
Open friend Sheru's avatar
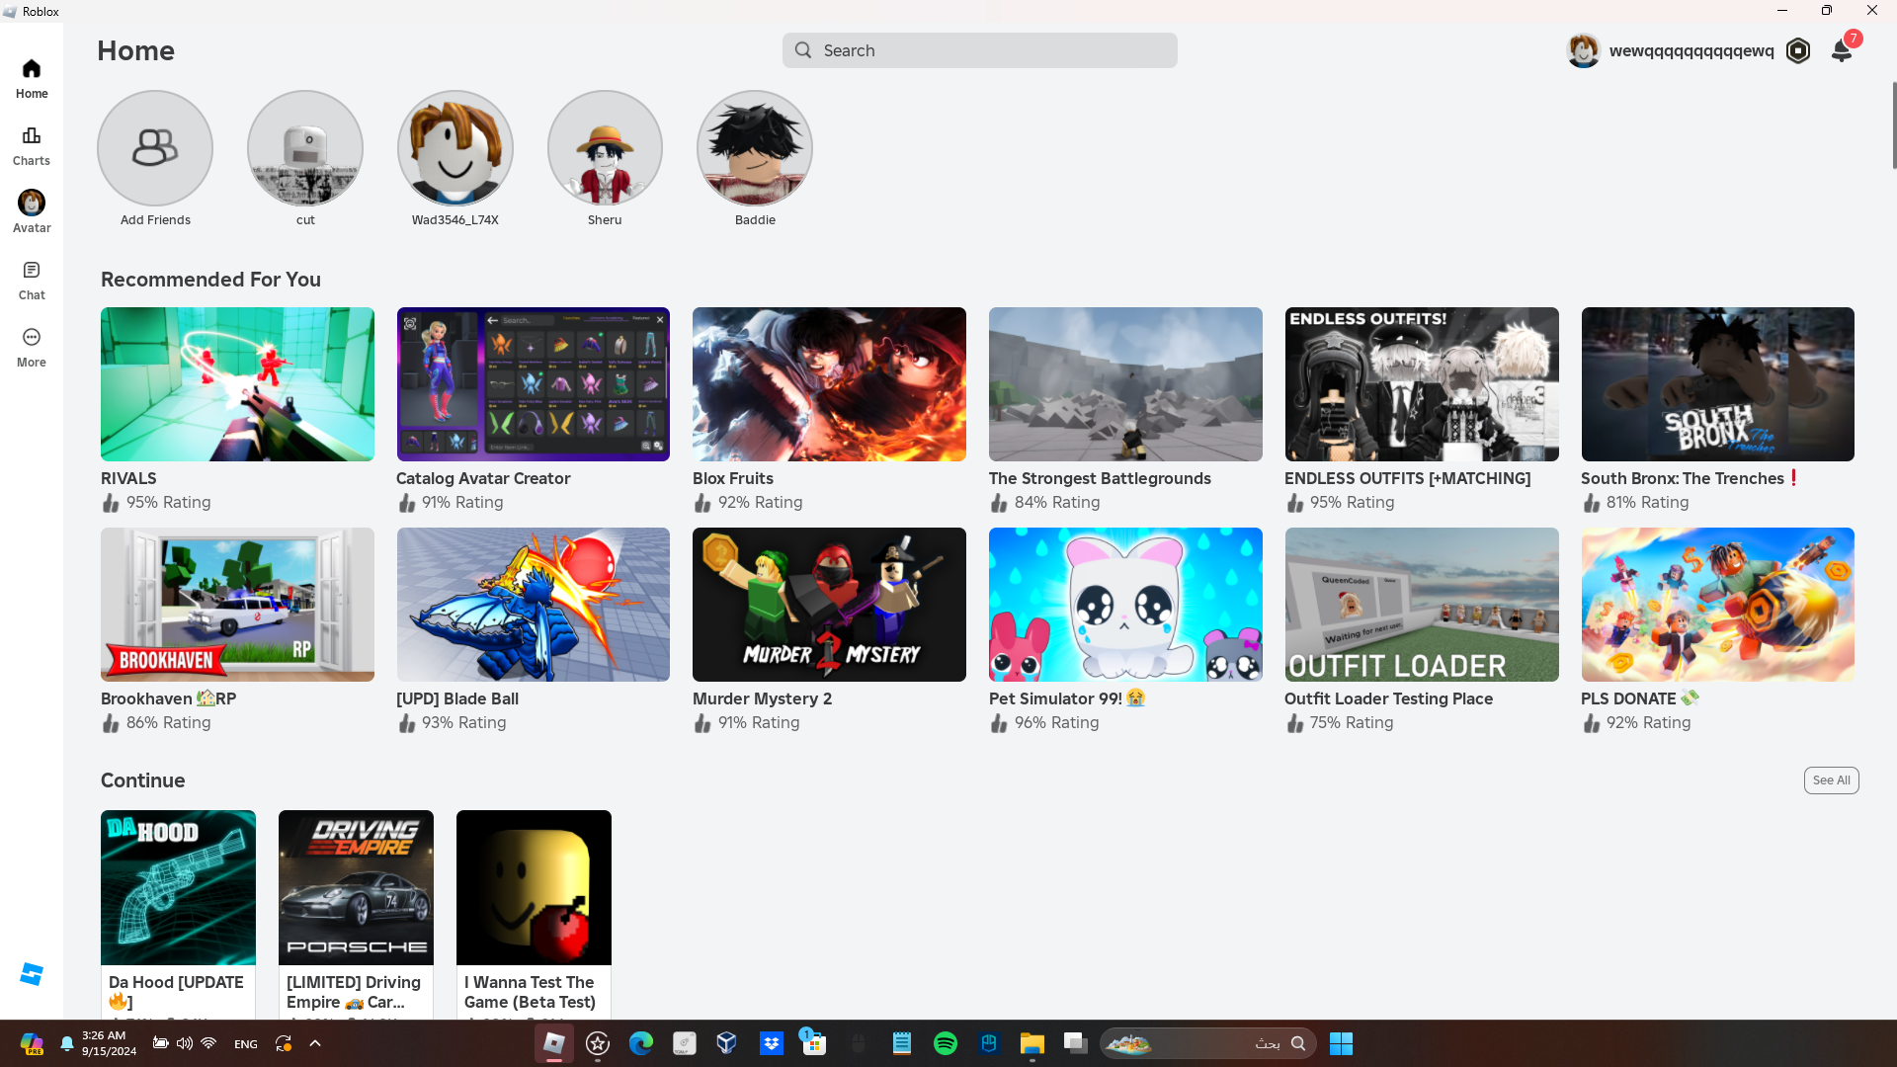tap(605, 148)
